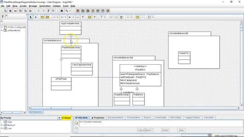Create a new Use Case diagram
Image resolution: width=244 pixels, height=137 pixels.
click(78, 11)
